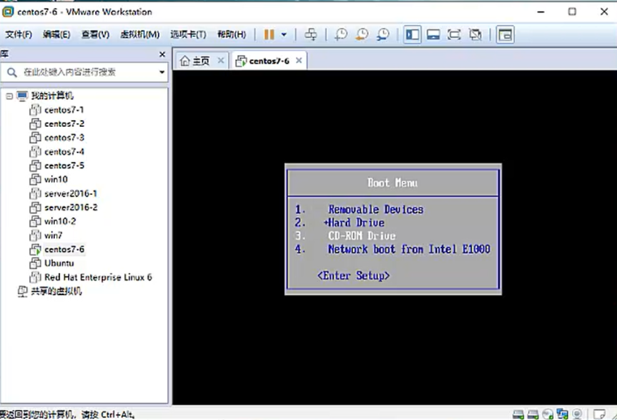Open the 查看(V) menu
This screenshot has width=617, height=420.
95,34
